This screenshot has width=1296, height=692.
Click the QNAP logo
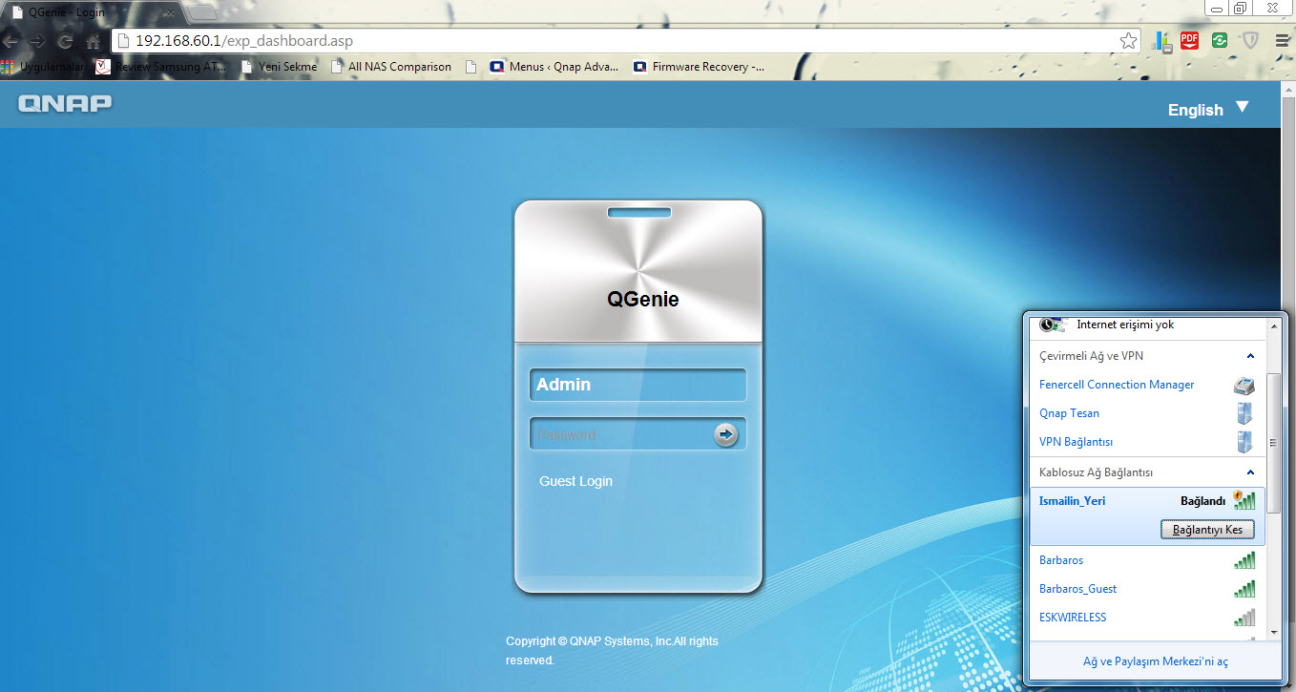[65, 103]
